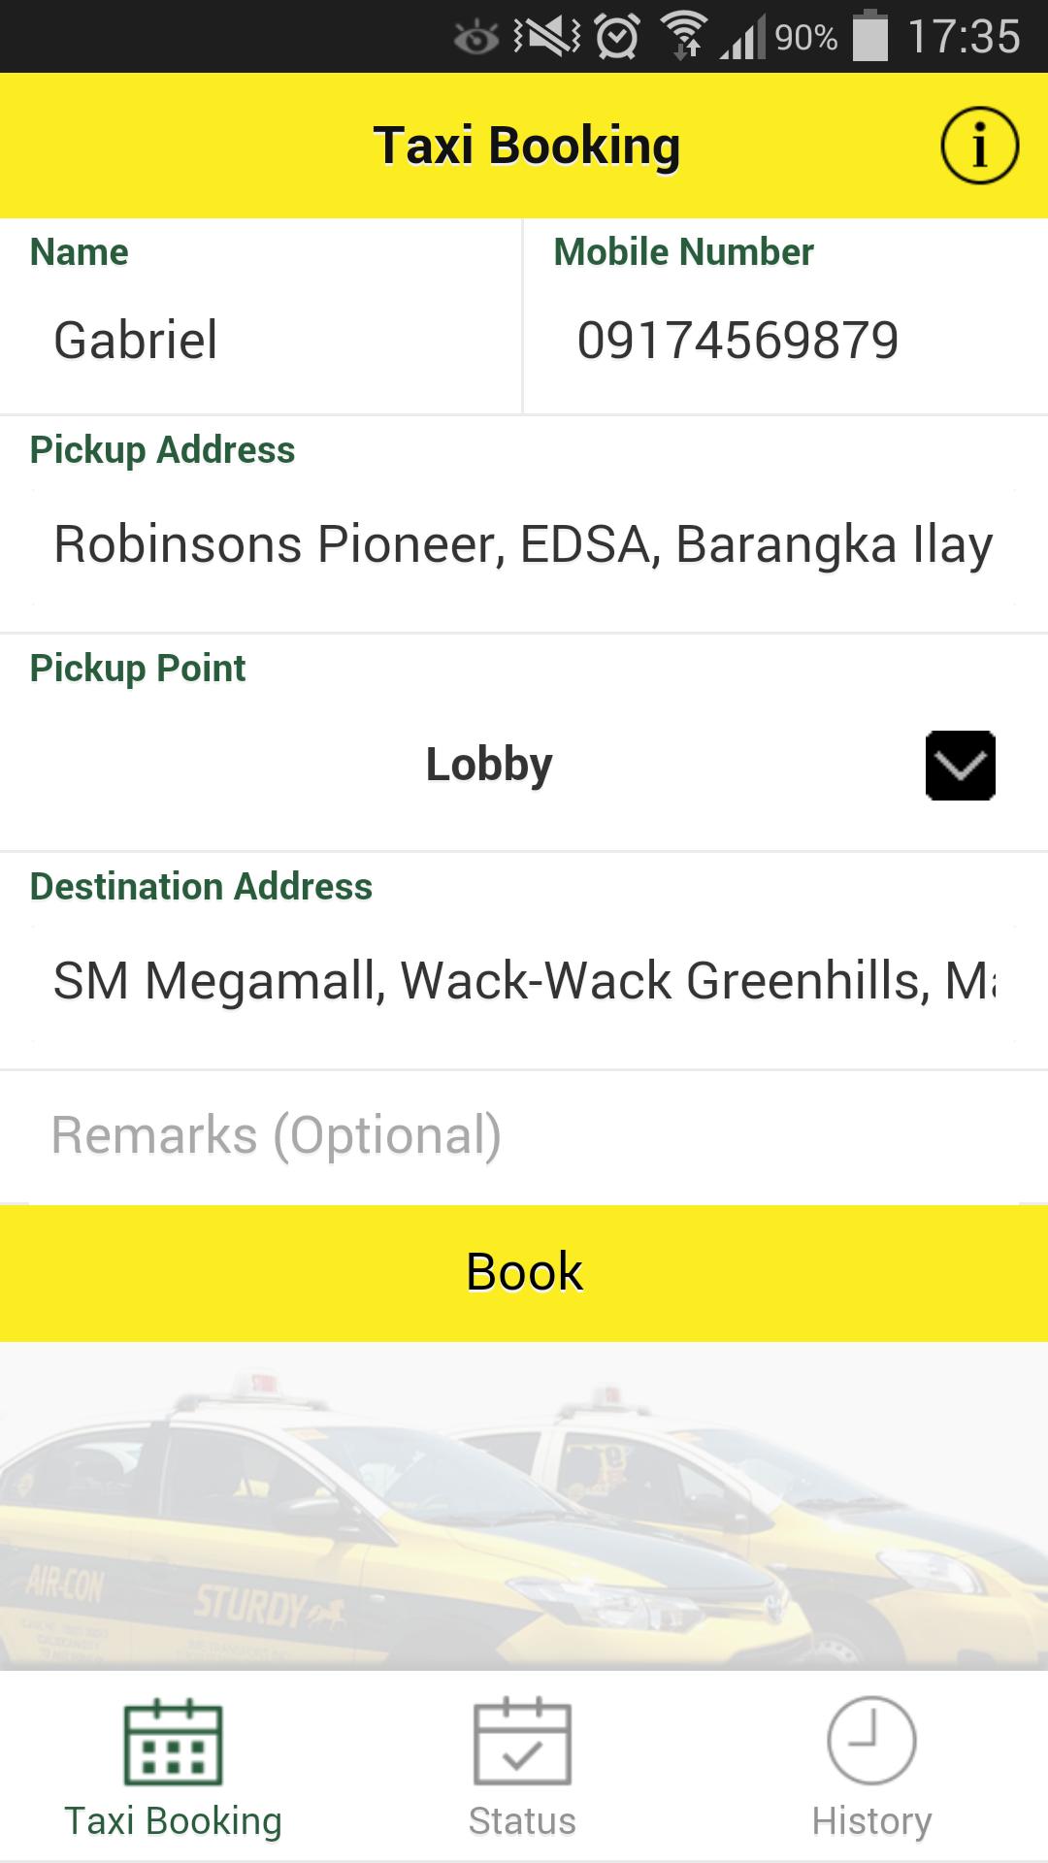
Task: Open the Pickup Point dropdown arrow
Action: [961, 766]
